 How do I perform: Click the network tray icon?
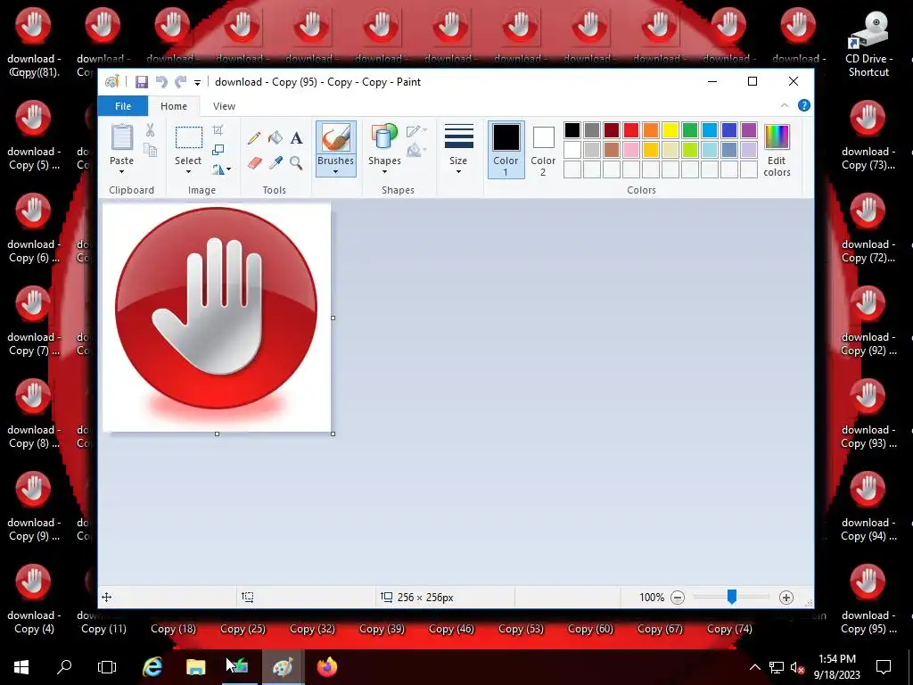(x=777, y=667)
